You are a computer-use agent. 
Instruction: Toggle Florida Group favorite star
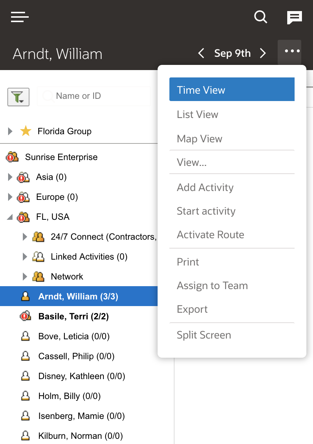click(x=25, y=131)
